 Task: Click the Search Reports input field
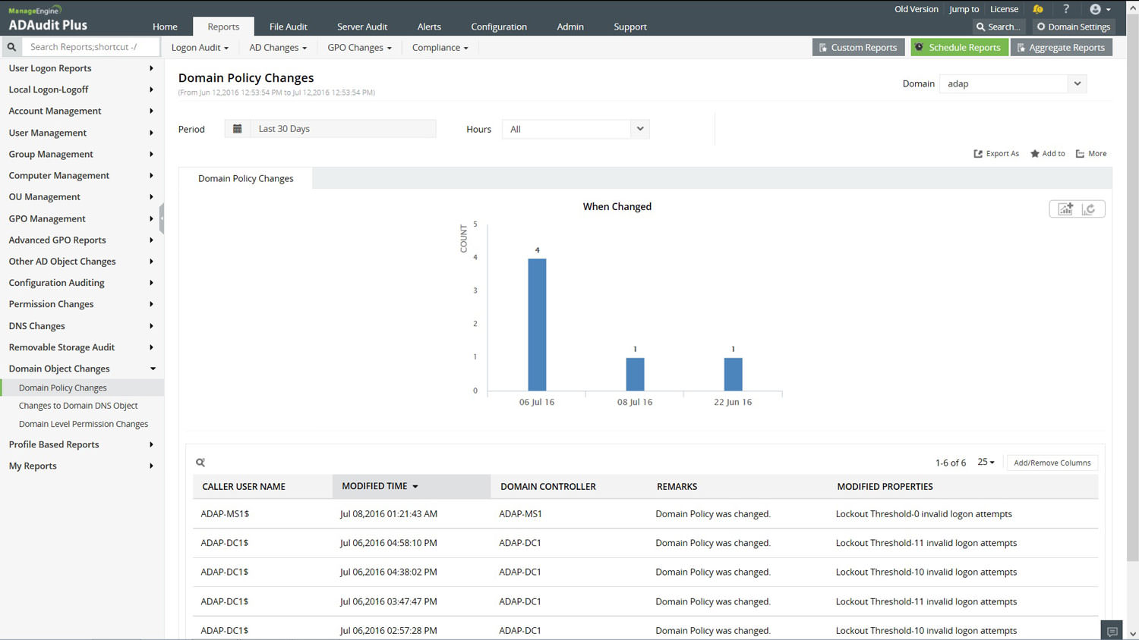(x=91, y=47)
